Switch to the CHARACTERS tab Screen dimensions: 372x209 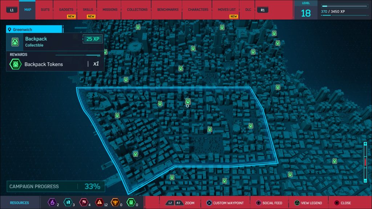click(198, 10)
